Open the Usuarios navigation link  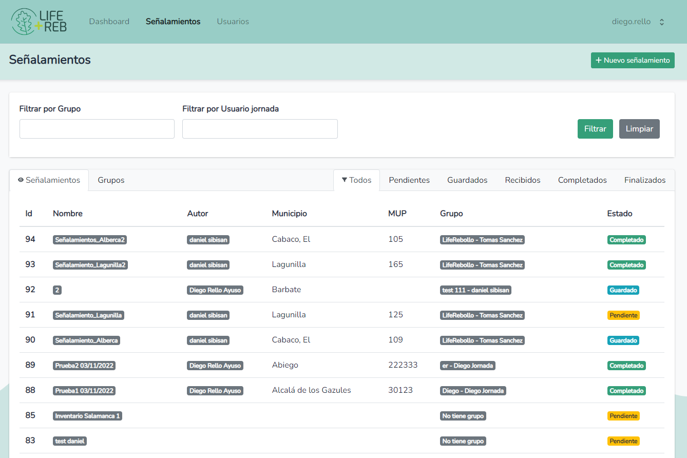pos(233,22)
